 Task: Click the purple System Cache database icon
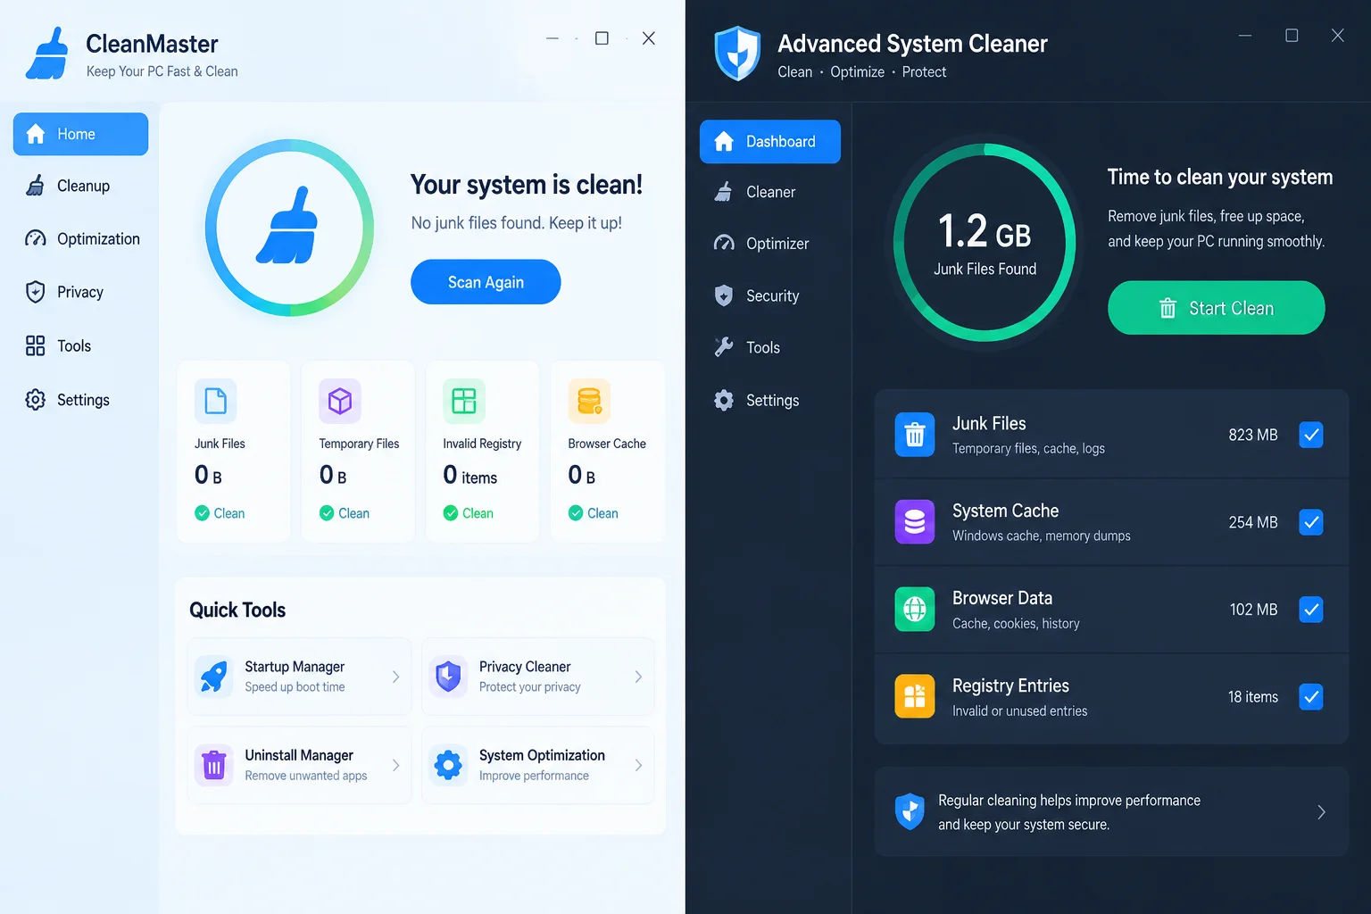915,521
